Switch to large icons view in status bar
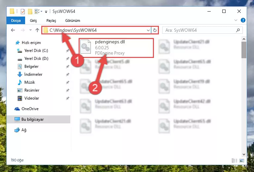The width and height of the screenshot is (254, 172). [x=242, y=161]
